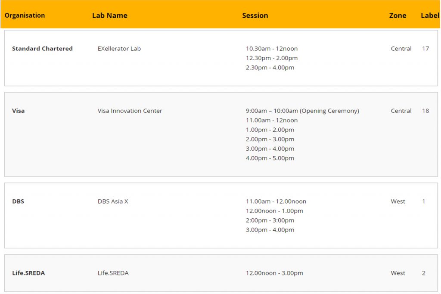Click the 4.00pm - 5.00pm session
441x294 pixels.
[270, 158]
